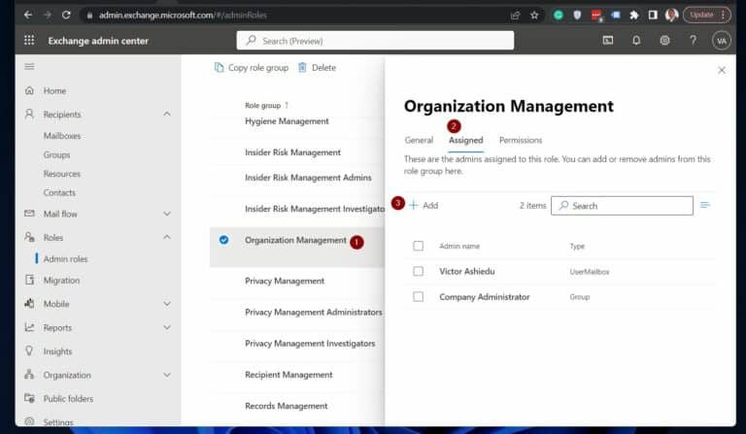
Task: Open the Privacy Management role group
Action: 285,281
